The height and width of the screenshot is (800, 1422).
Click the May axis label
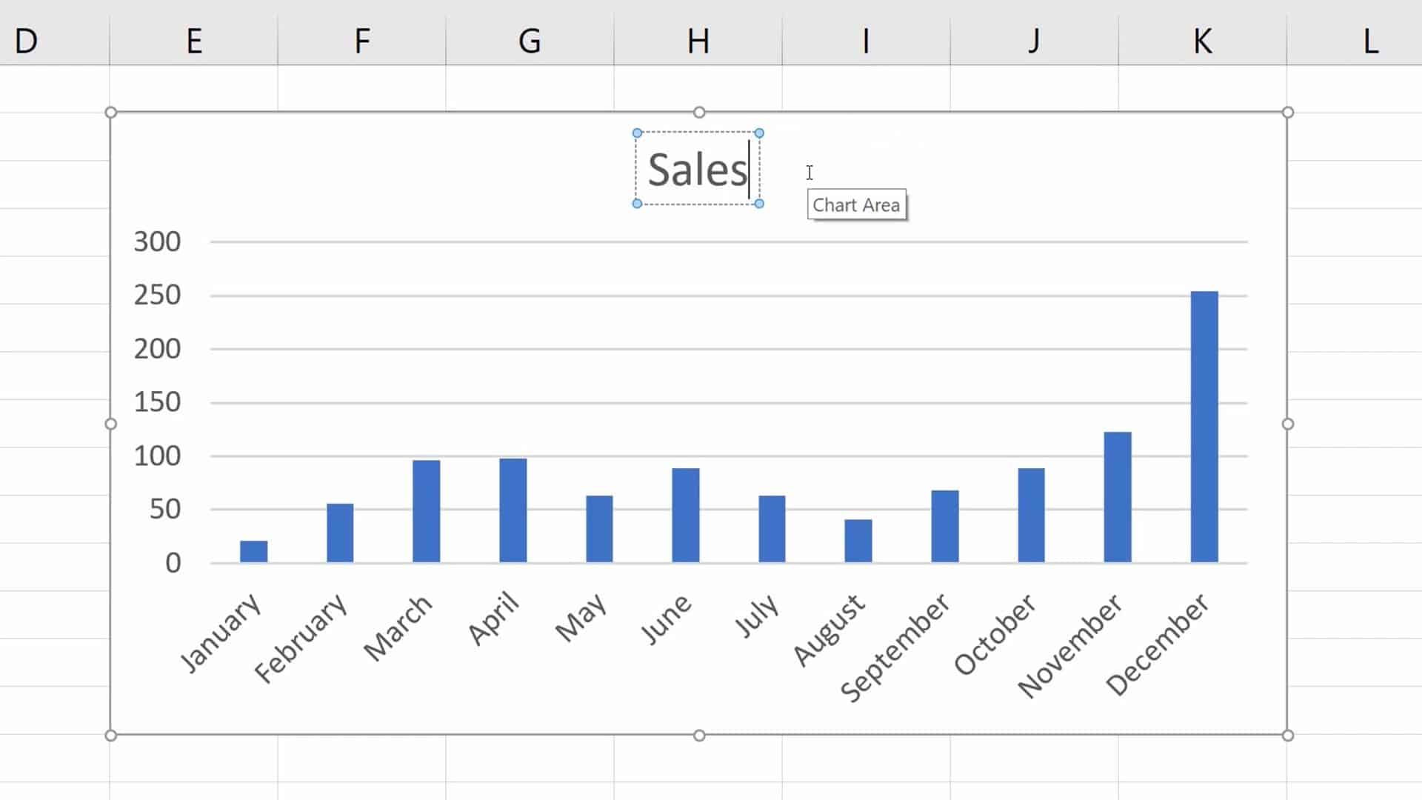pos(581,617)
